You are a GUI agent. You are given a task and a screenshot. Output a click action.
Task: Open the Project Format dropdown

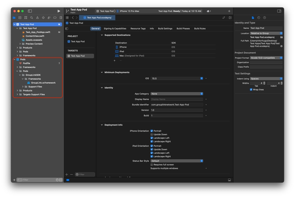coord(266,58)
